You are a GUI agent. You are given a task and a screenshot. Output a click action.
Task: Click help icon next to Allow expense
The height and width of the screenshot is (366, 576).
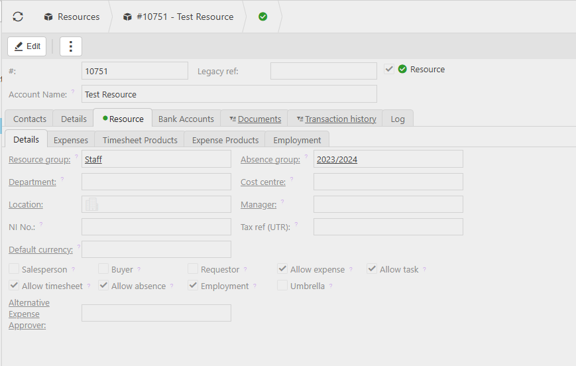pyautogui.click(x=351, y=269)
